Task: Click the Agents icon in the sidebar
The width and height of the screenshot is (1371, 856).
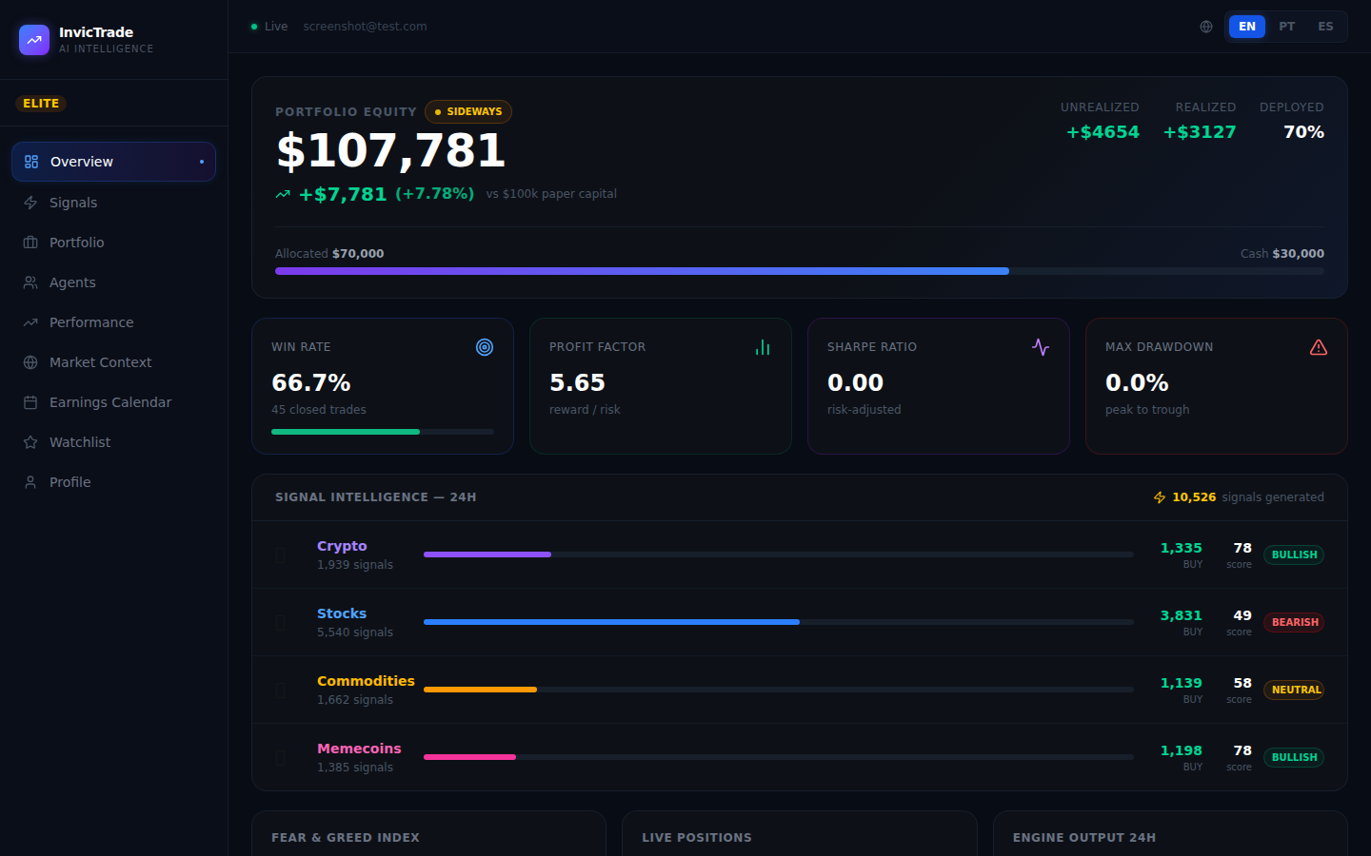Action: coord(30,282)
